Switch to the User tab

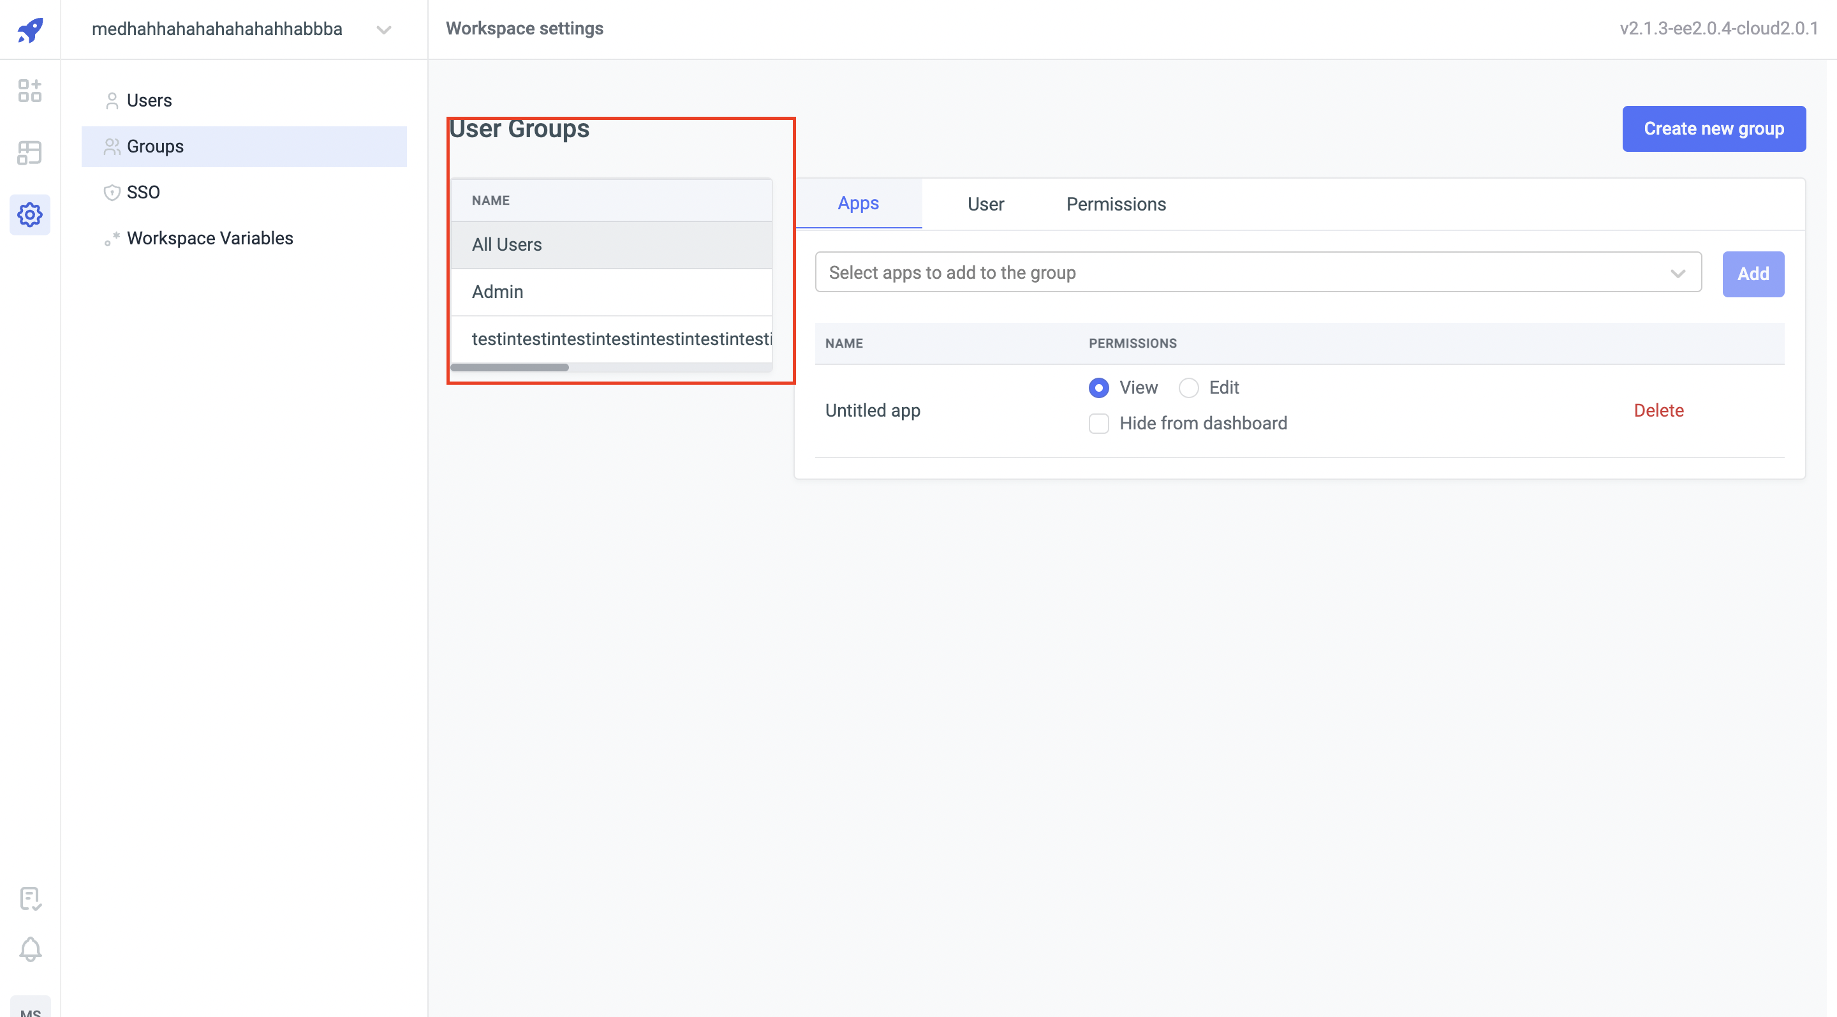pyautogui.click(x=985, y=204)
